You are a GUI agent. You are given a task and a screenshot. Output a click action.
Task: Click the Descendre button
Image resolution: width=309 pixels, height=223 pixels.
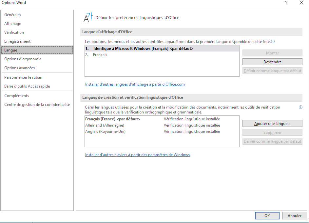point(272,62)
